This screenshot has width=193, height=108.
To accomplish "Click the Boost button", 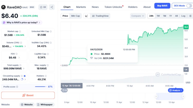I will tap(28, 95).
